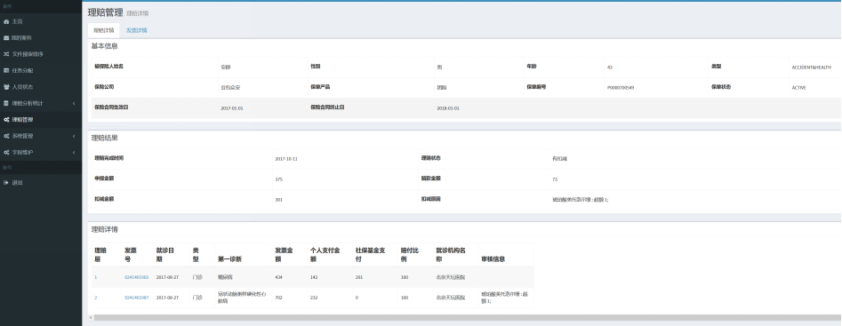The image size is (842, 326).
Task: Click contract start date 2017-01-01
Action: click(x=232, y=108)
